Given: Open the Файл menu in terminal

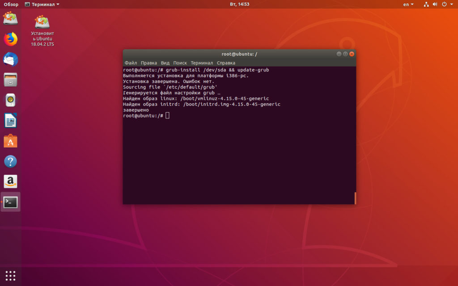Looking at the screenshot, I should coord(131,63).
